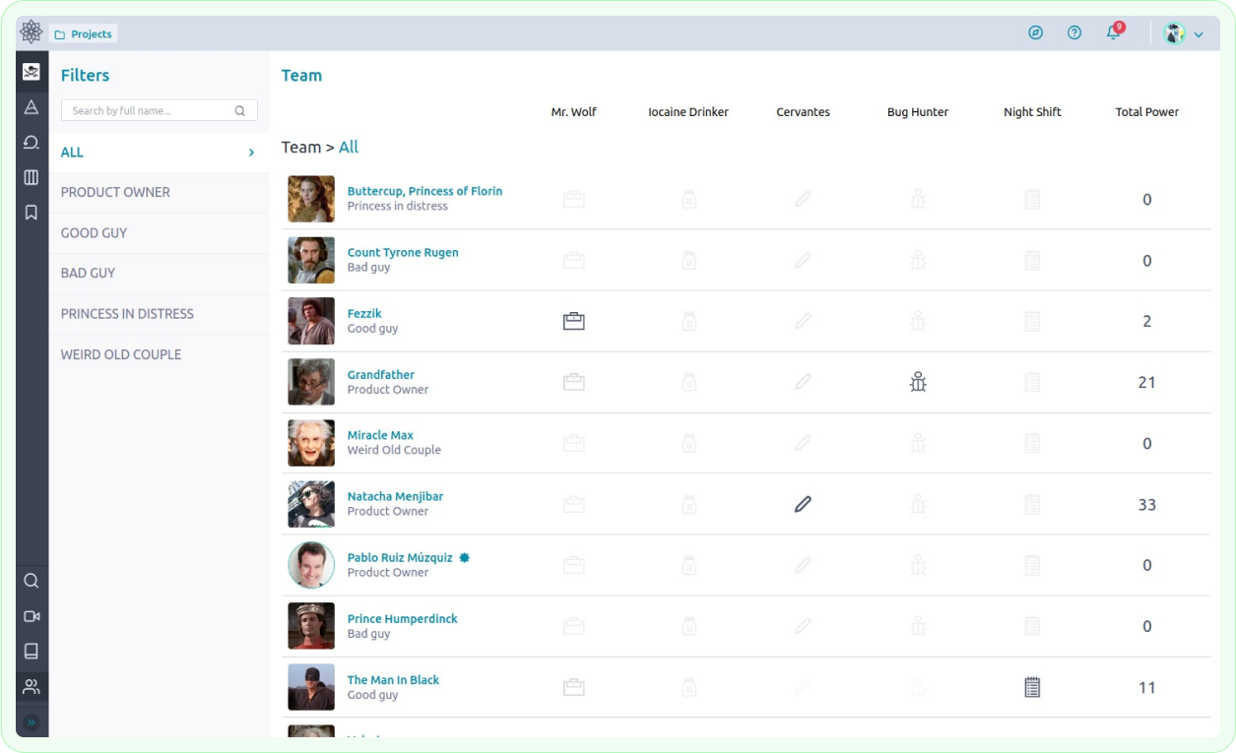Activate the Bug Hunter badge for Grandfather
Screen dimensions: 1236x753
pyautogui.click(x=917, y=382)
